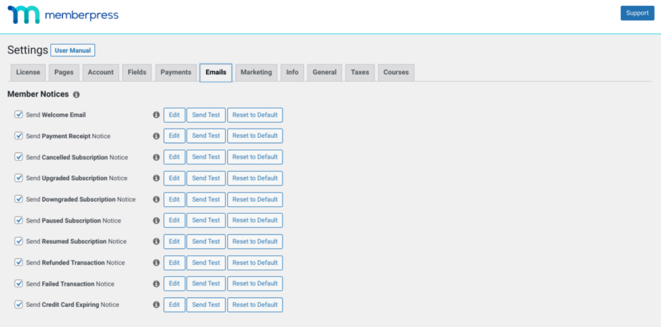Edit the Cancelled Subscription Notice
This screenshot has height=327, width=661.
[x=174, y=157]
